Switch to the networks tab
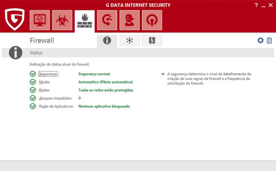Screen dimensions: 276x171 pos(130,40)
